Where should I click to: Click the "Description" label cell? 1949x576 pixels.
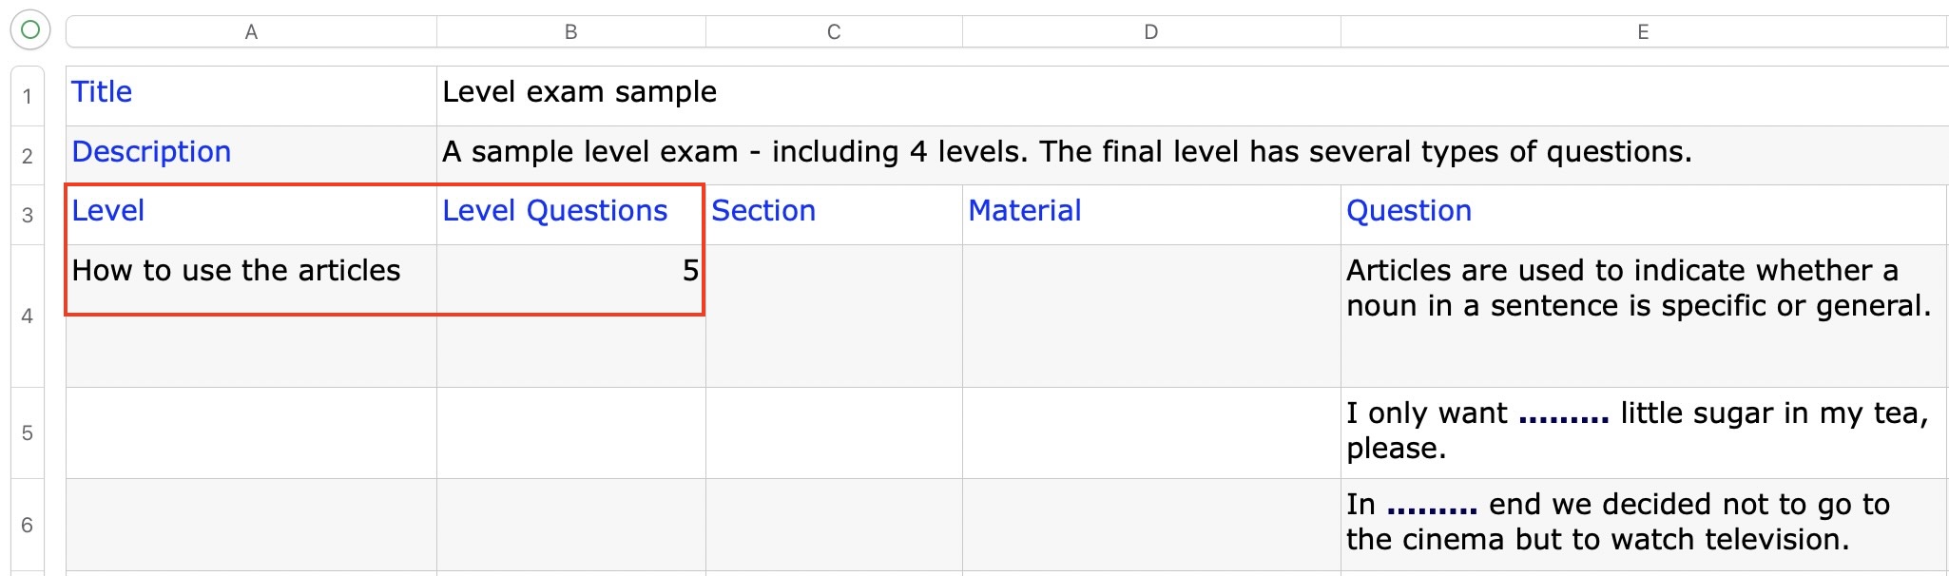(x=251, y=153)
